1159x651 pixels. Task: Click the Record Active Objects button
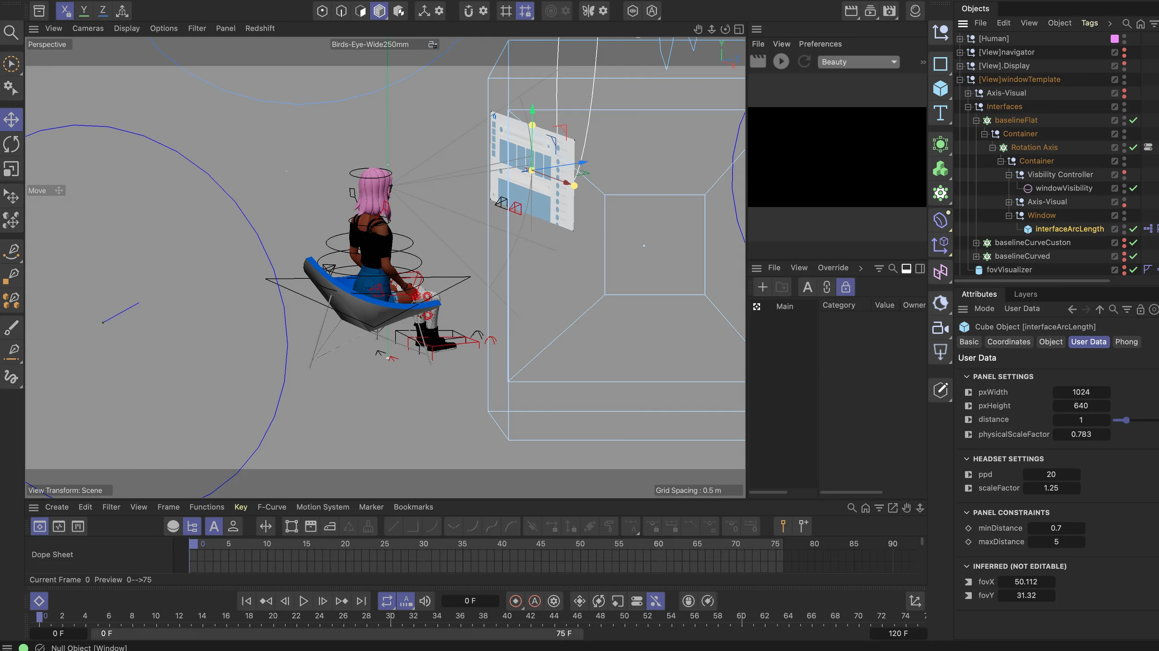click(x=516, y=601)
